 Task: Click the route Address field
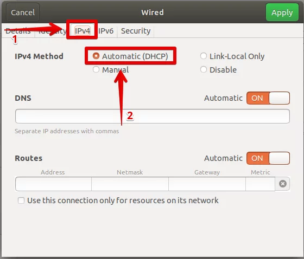(x=53, y=184)
